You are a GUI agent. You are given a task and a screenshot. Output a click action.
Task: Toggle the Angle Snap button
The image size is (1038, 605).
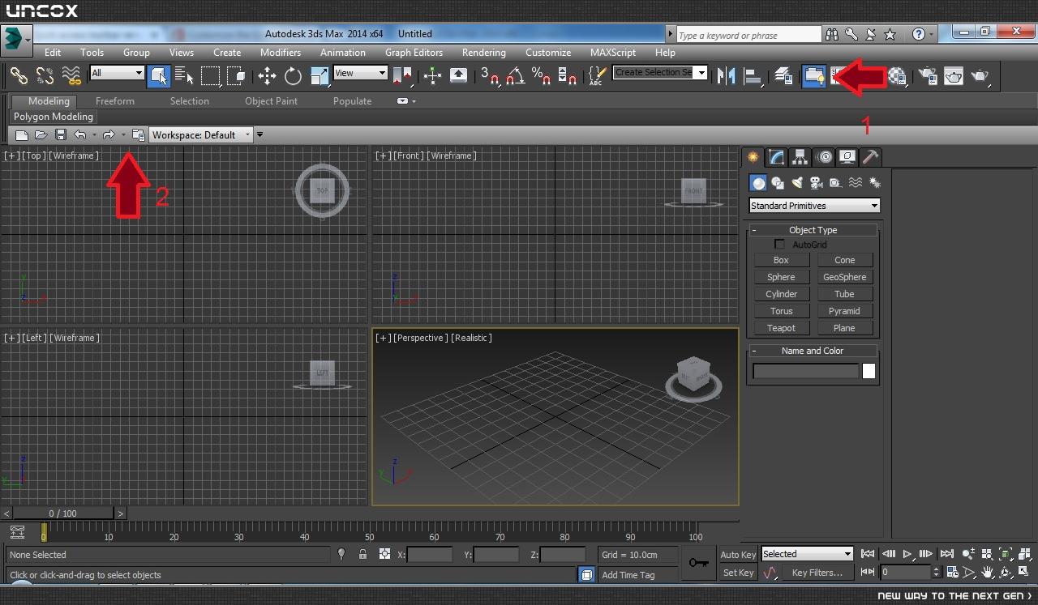[x=515, y=75]
